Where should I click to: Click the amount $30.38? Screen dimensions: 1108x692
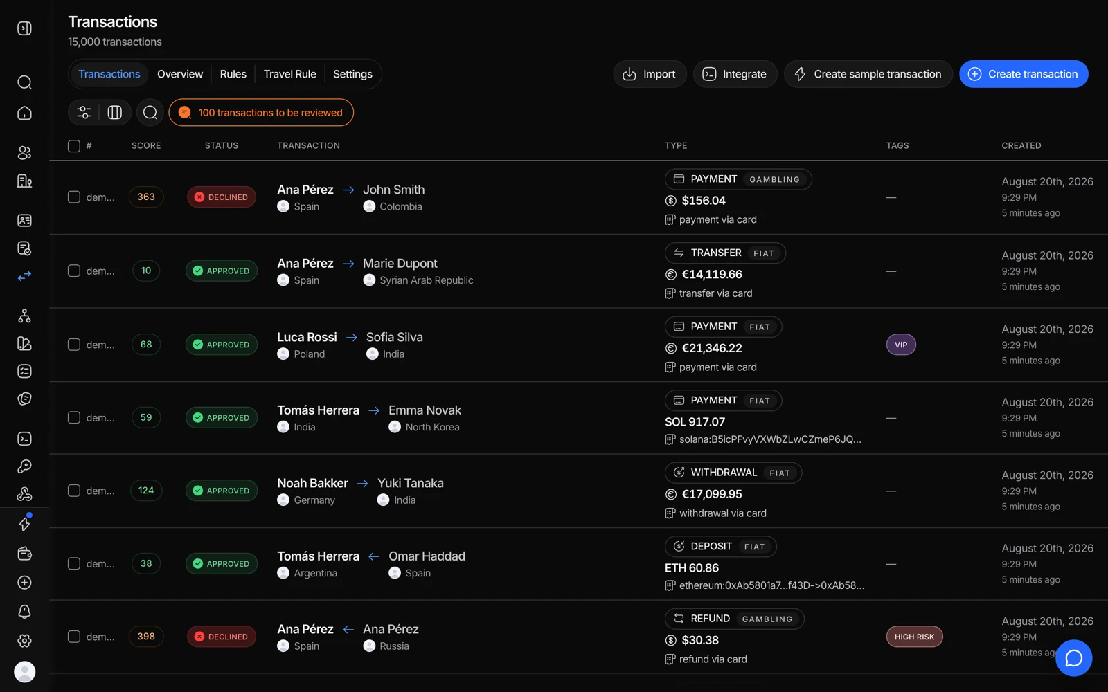(x=700, y=640)
